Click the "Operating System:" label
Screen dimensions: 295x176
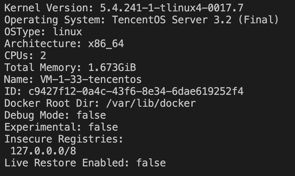point(55,20)
